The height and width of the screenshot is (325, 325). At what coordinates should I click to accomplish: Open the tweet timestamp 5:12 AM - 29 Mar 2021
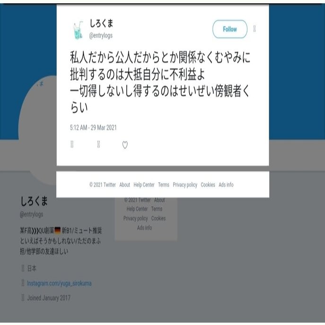pyautogui.click(x=93, y=127)
